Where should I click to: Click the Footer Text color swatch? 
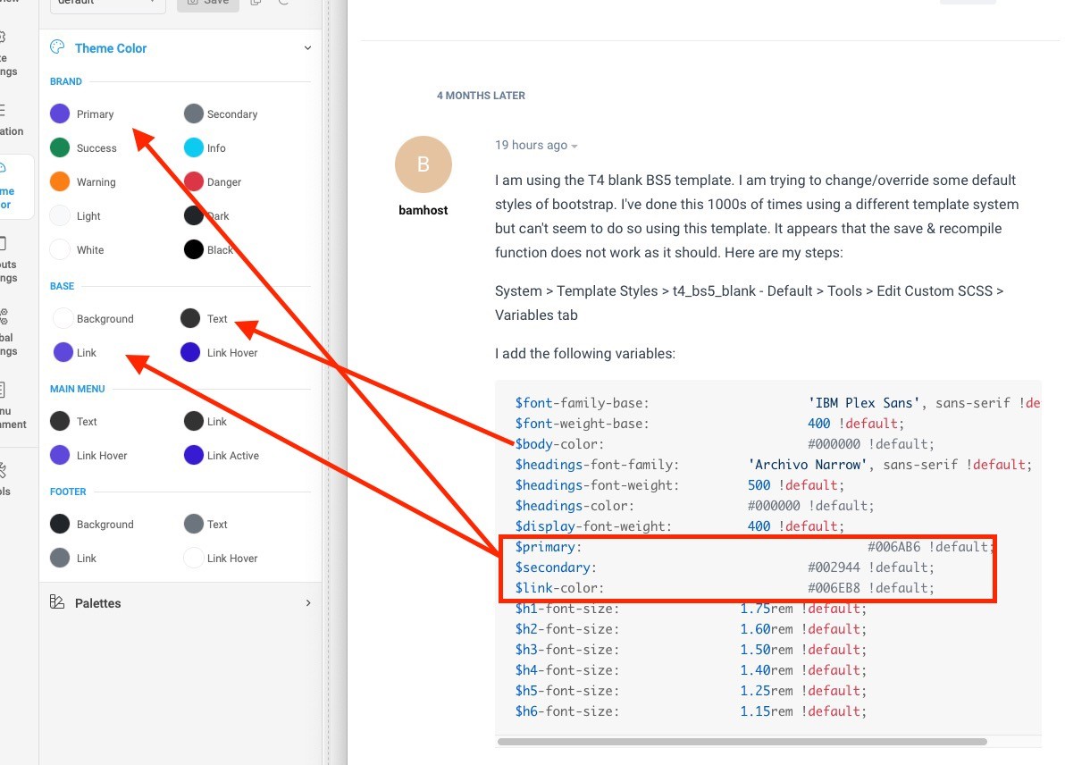194,523
